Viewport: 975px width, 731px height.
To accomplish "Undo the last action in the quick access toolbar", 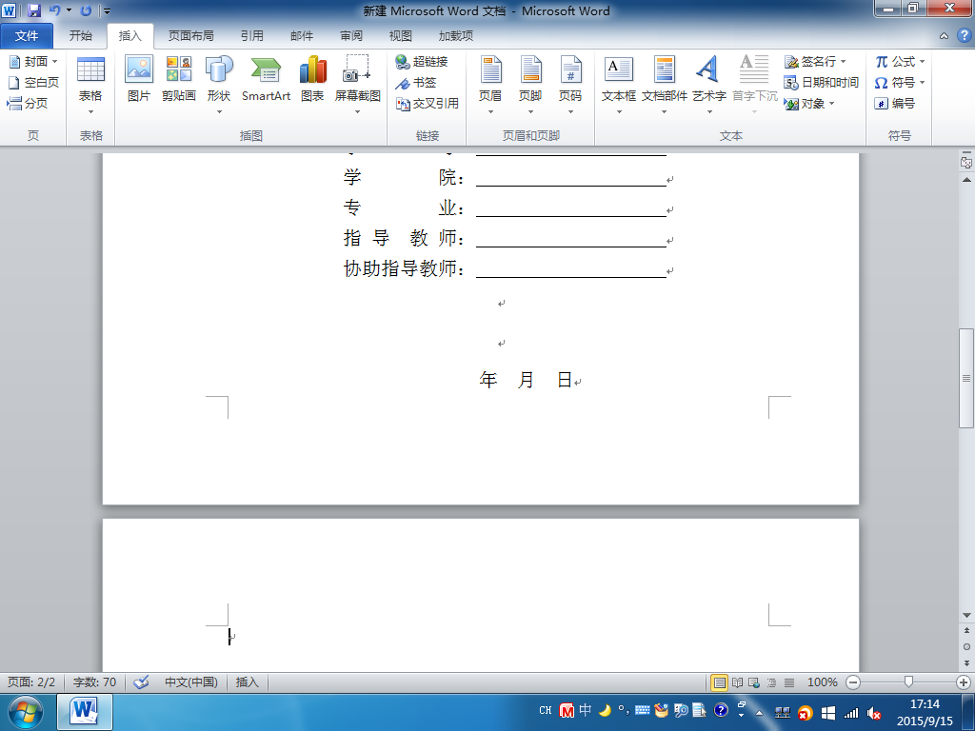I will pos(54,10).
